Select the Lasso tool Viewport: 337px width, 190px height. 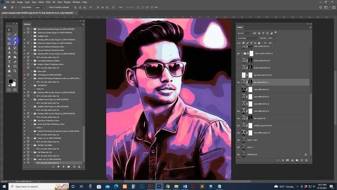[9, 34]
